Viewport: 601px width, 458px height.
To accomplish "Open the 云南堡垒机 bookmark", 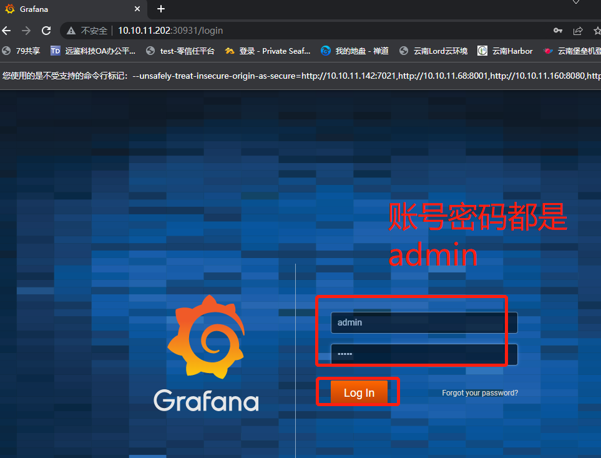I will click(x=572, y=51).
